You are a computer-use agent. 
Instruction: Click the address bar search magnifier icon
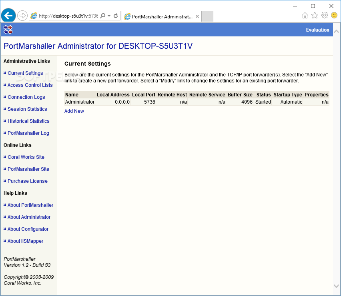(103, 16)
